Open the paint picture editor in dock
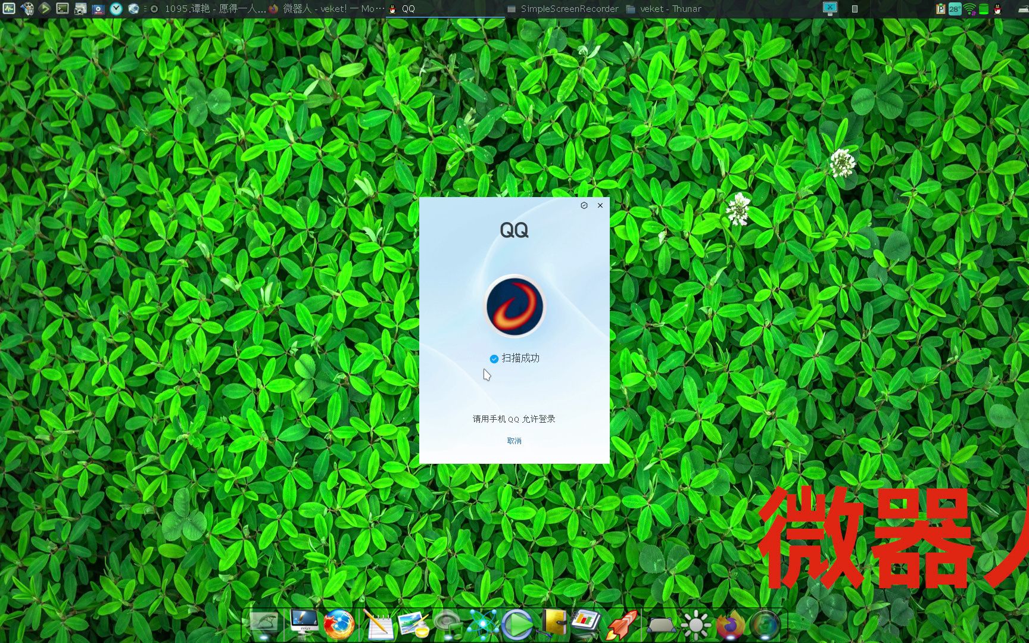Viewport: 1029px width, 643px height. [414, 625]
